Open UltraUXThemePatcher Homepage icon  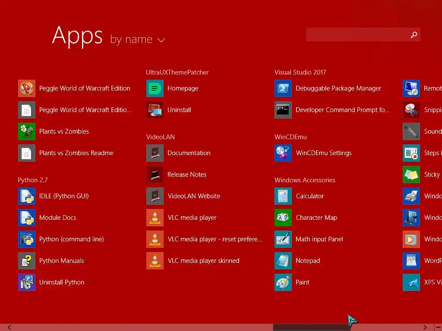pos(155,88)
